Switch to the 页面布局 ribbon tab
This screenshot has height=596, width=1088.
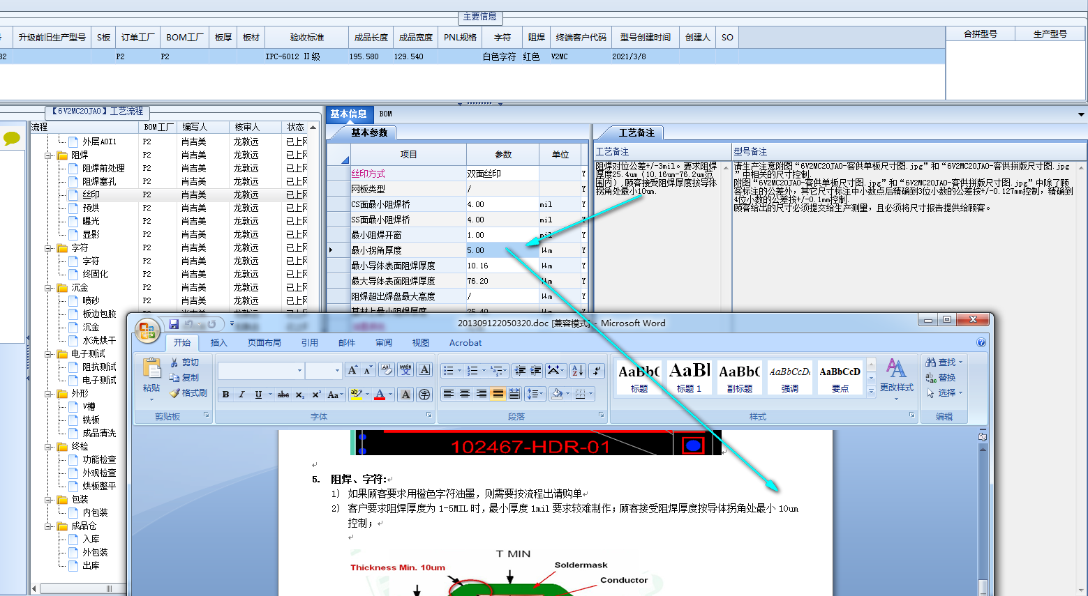coord(264,342)
